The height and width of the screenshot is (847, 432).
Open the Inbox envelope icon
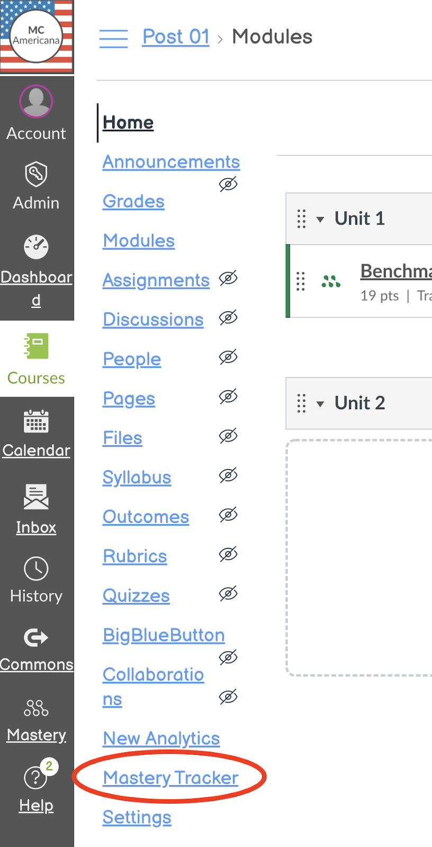36,497
